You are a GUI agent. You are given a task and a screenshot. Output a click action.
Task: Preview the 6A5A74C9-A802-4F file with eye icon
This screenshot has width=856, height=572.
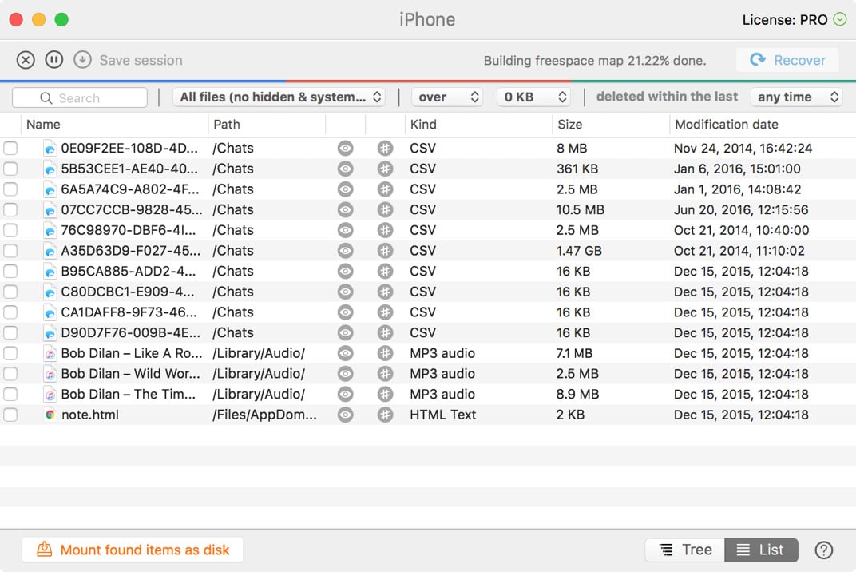[x=345, y=189]
